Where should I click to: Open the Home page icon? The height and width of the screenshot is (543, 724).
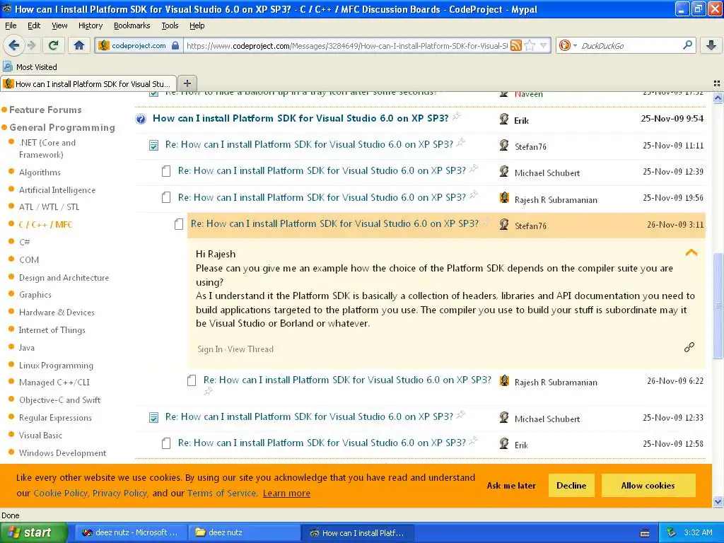[79, 45]
